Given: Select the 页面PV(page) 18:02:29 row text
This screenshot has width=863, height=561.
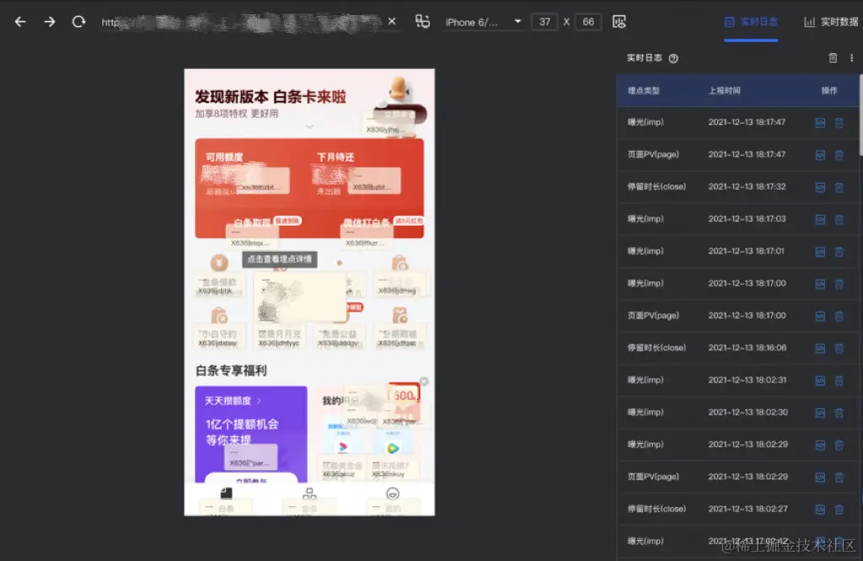Looking at the screenshot, I should click(653, 477).
